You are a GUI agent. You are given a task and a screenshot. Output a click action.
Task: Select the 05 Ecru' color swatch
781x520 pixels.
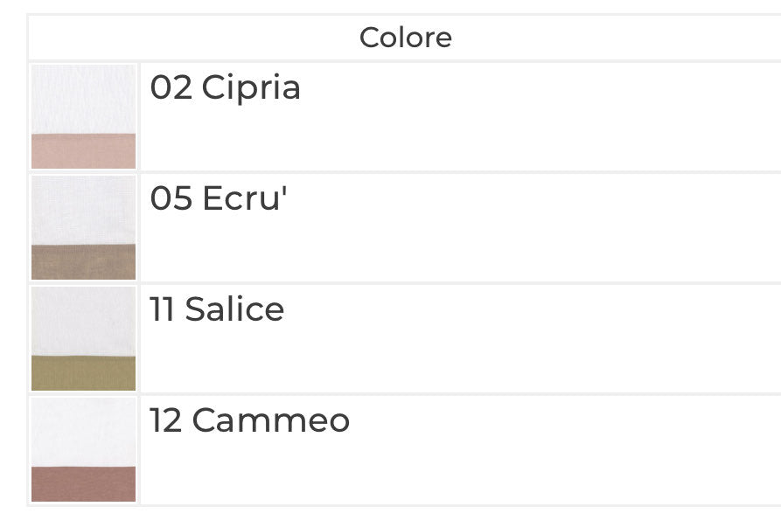click(x=83, y=227)
